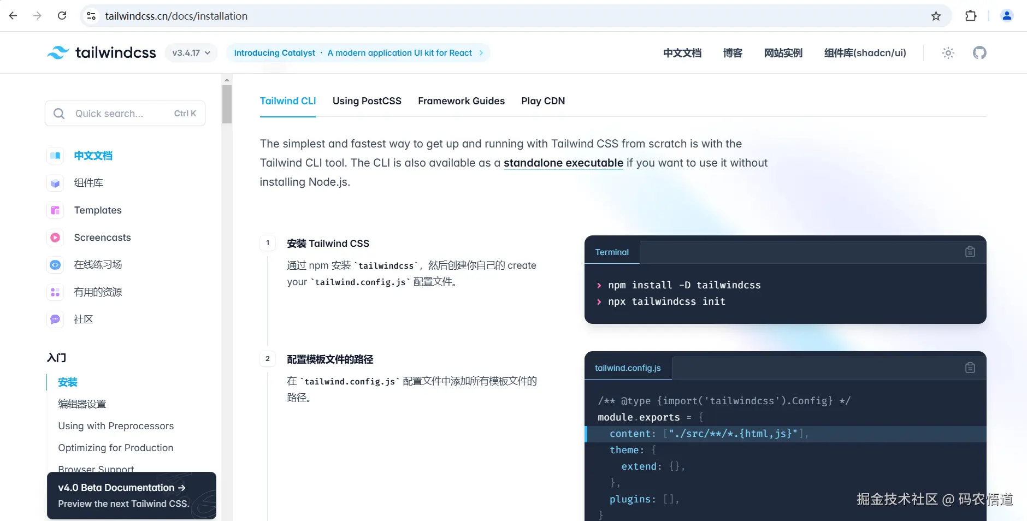Open the GitHub repository icon

[979, 53]
